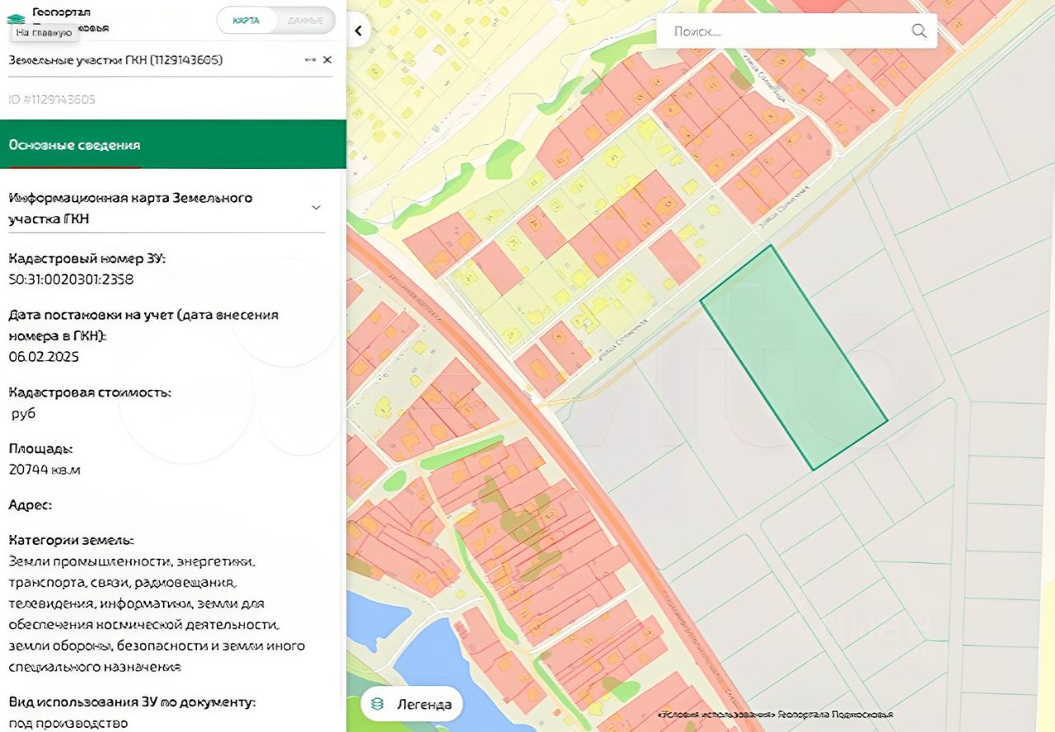Click the Geoportal layered logo icon

point(16,16)
